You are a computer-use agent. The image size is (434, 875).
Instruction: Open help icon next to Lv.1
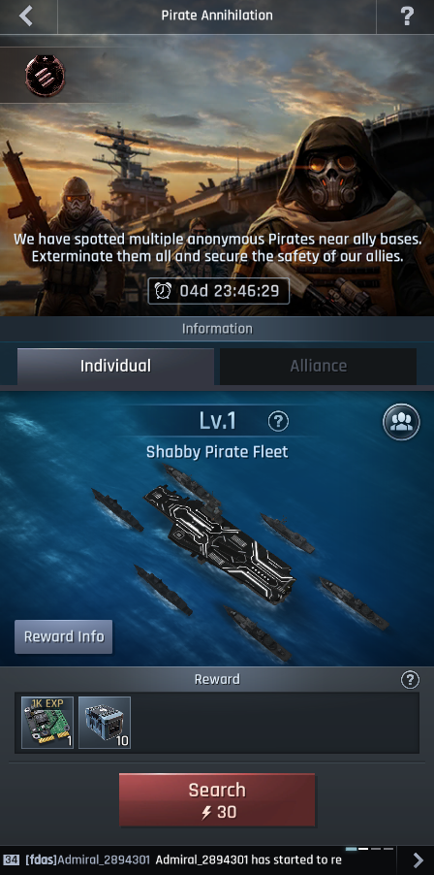coord(278,421)
